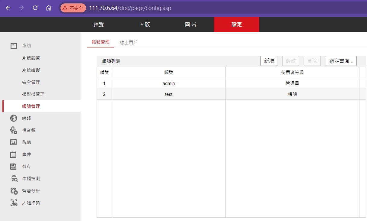
Task: Open the 預覽 top tab
Action: pos(99,24)
